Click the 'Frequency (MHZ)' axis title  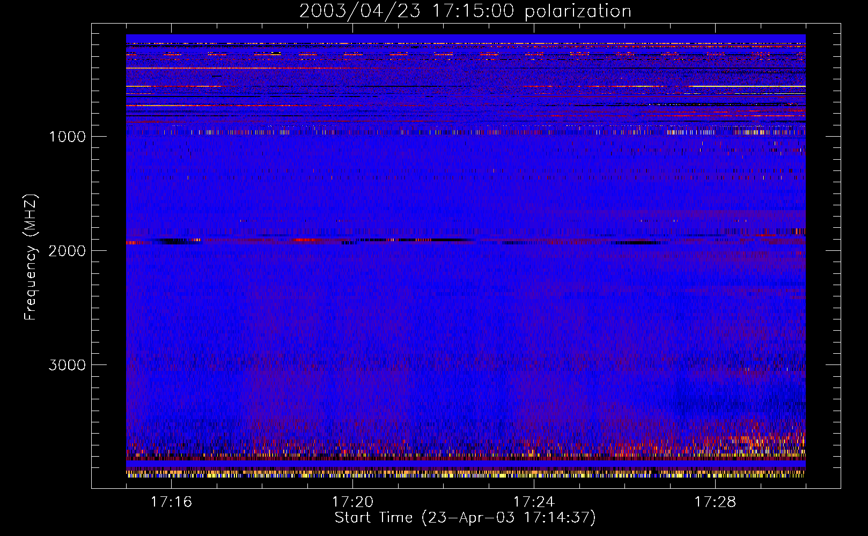click(31, 257)
